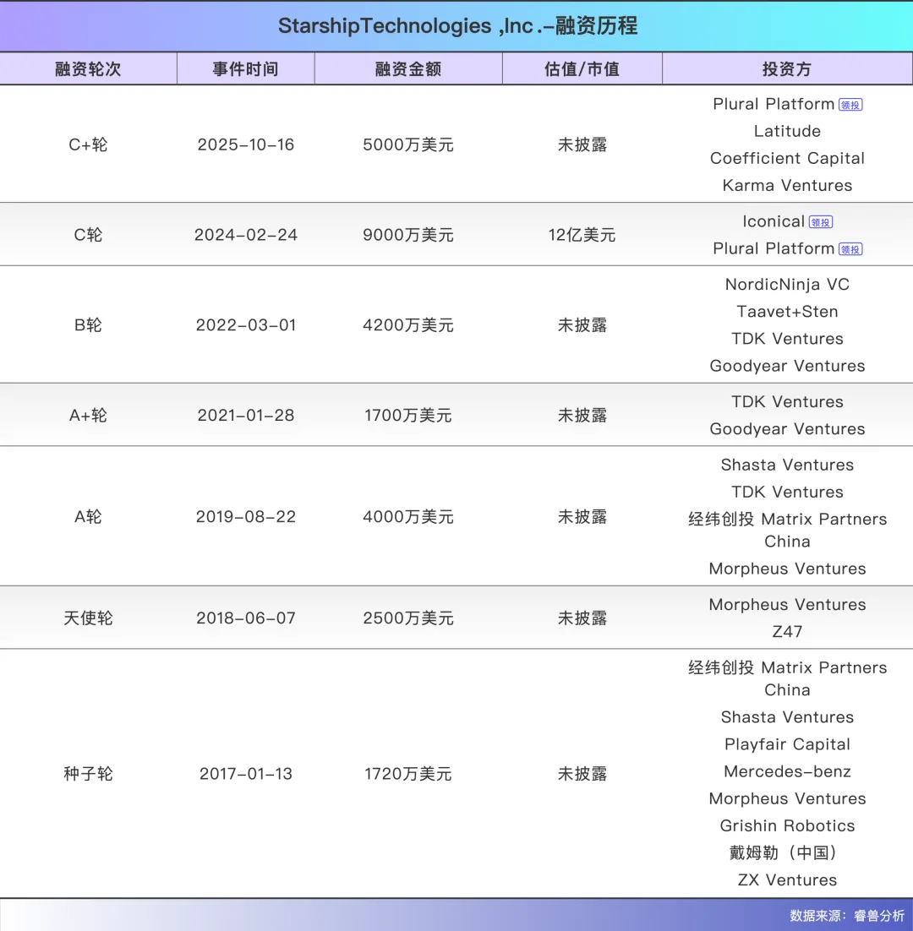This screenshot has height=931, width=913.
Task: Click the Mercedes-benz investor
Action: [787, 771]
